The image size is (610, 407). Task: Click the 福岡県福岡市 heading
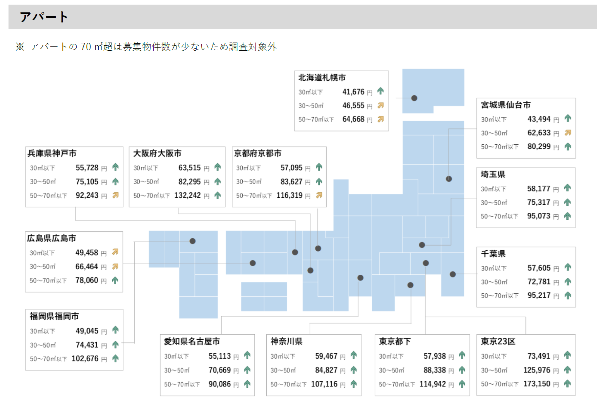tap(54, 316)
